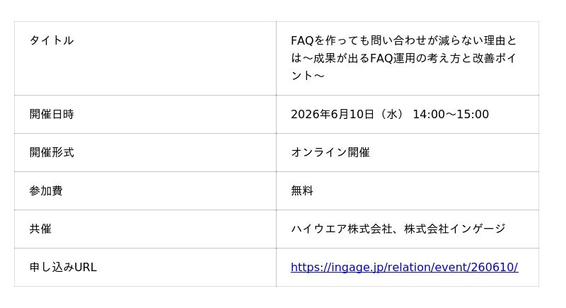Image resolution: width=566 pixels, height=308 pixels.
Task: Select the オンライン開催 value text
Action: (330, 152)
